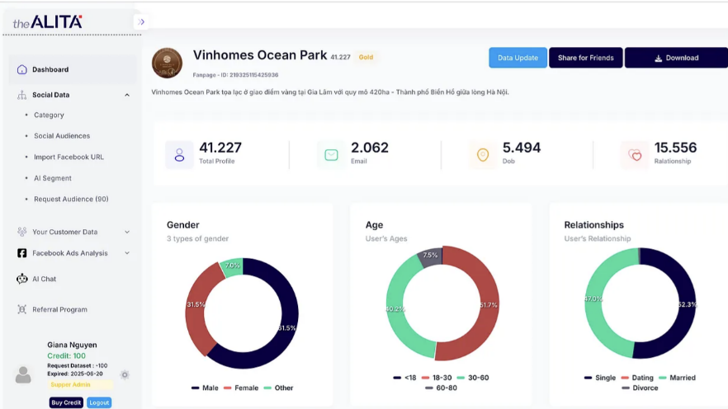Image resolution: width=728 pixels, height=409 pixels.
Task: Open AI Segment page
Action: point(53,178)
